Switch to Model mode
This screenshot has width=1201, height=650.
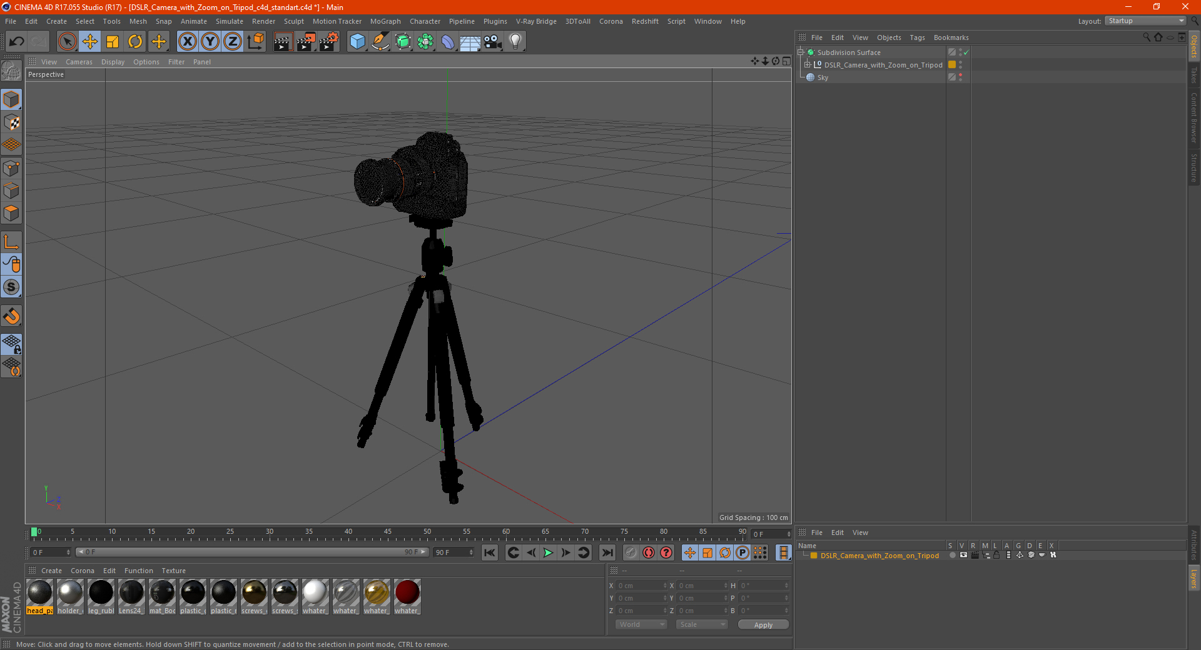11,99
